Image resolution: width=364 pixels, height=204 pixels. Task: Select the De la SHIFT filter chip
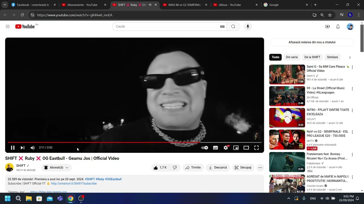[312, 57]
